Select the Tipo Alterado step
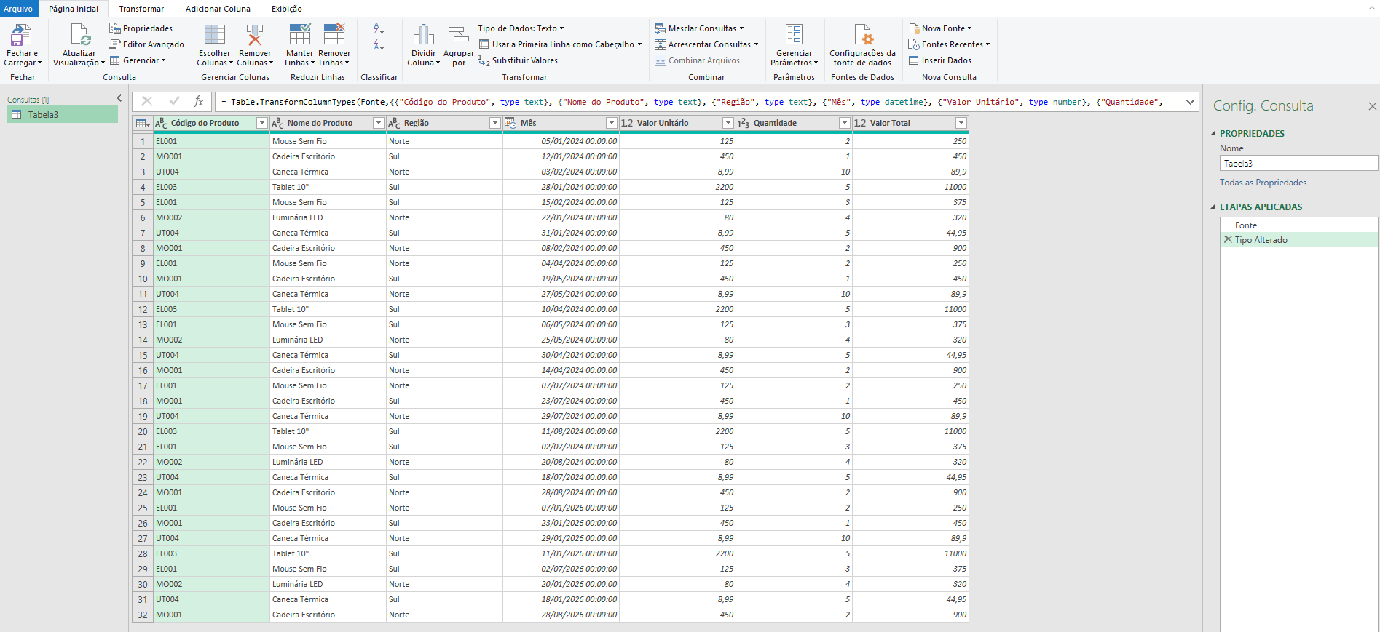 click(1298, 240)
